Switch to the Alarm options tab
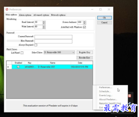139x117 pixels. (x=25, y=15)
